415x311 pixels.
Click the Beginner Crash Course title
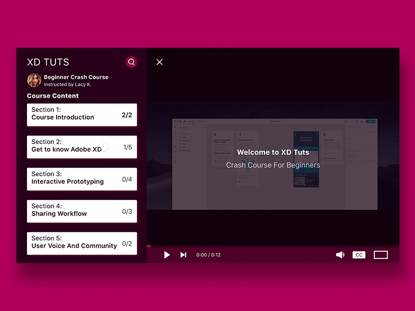click(x=75, y=77)
